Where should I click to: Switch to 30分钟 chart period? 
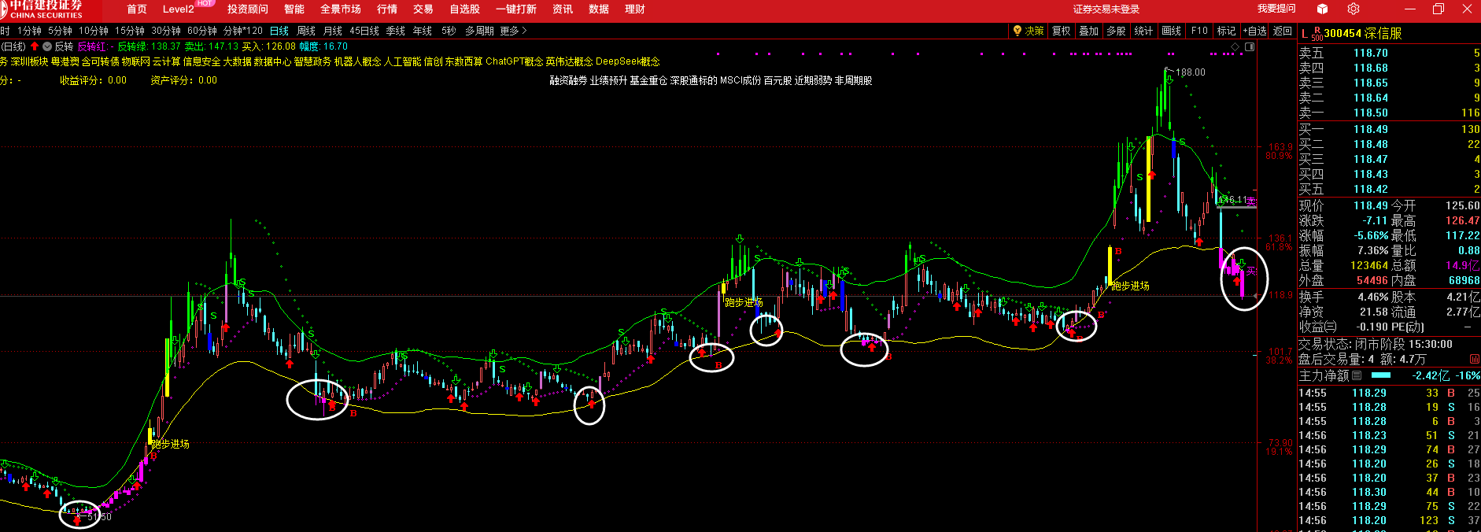click(x=166, y=31)
